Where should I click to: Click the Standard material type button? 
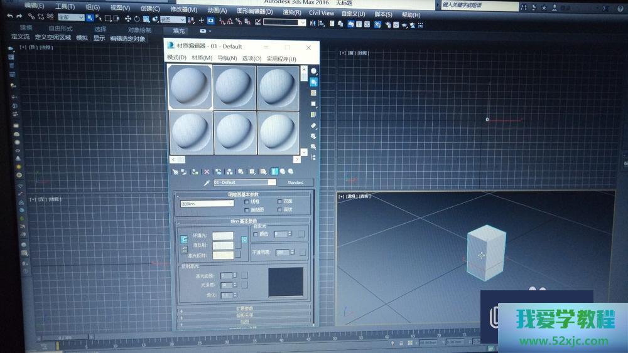point(295,182)
